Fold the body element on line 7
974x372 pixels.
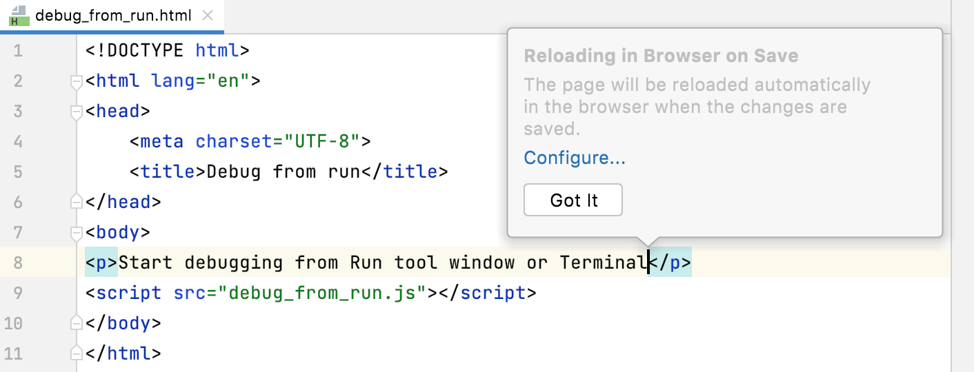coord(77,234)
